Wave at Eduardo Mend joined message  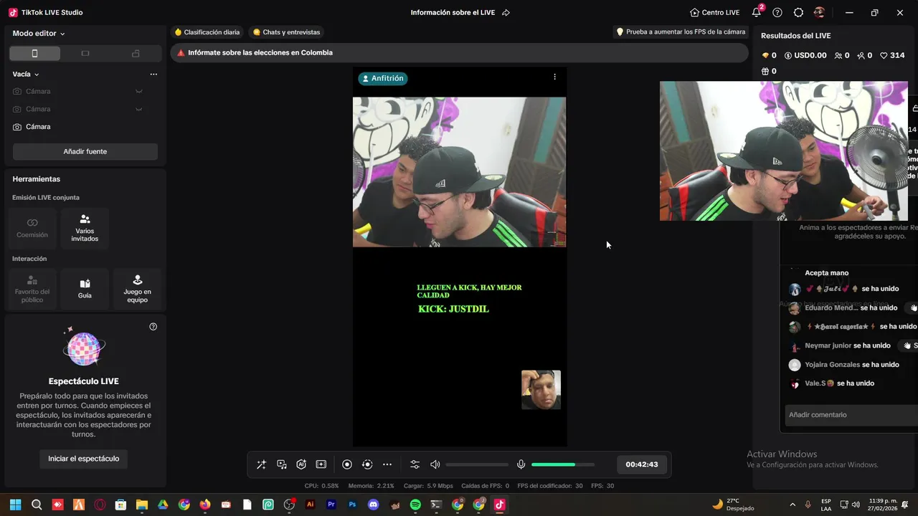tap(913, 307)
